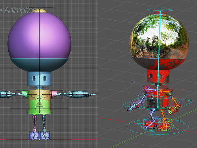Screen dimensions: 197x148
Task: Select the small orange circle pole control
Action: [182, 90]
